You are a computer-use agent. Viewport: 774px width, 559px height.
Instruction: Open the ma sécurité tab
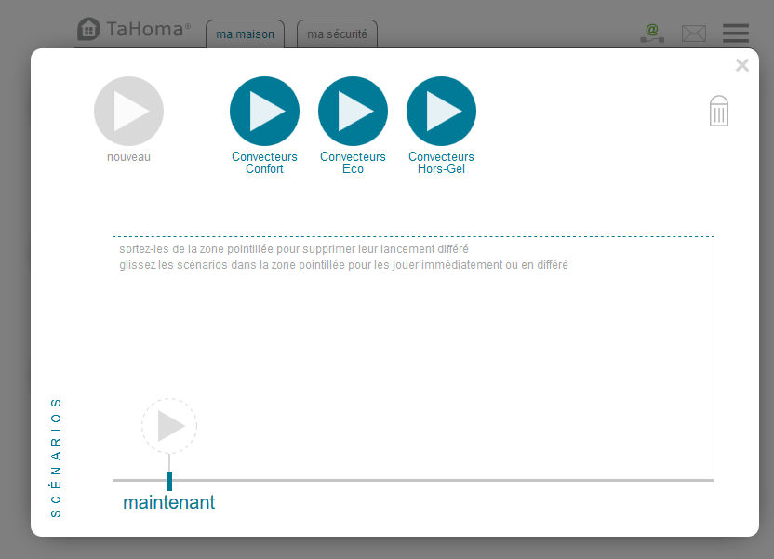(337, 34)
